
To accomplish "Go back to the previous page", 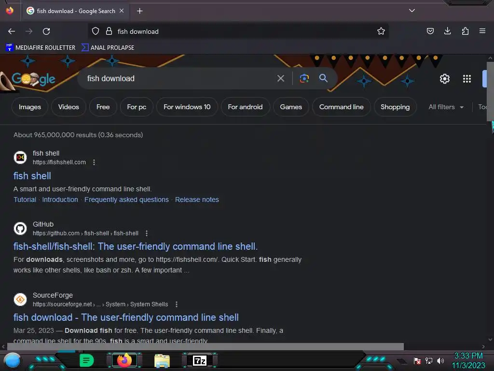I will [12, 31].
